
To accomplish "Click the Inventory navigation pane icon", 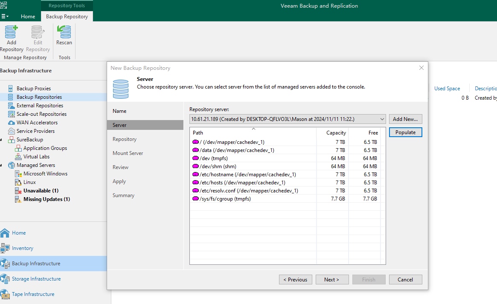I will [x=5, y=248].
